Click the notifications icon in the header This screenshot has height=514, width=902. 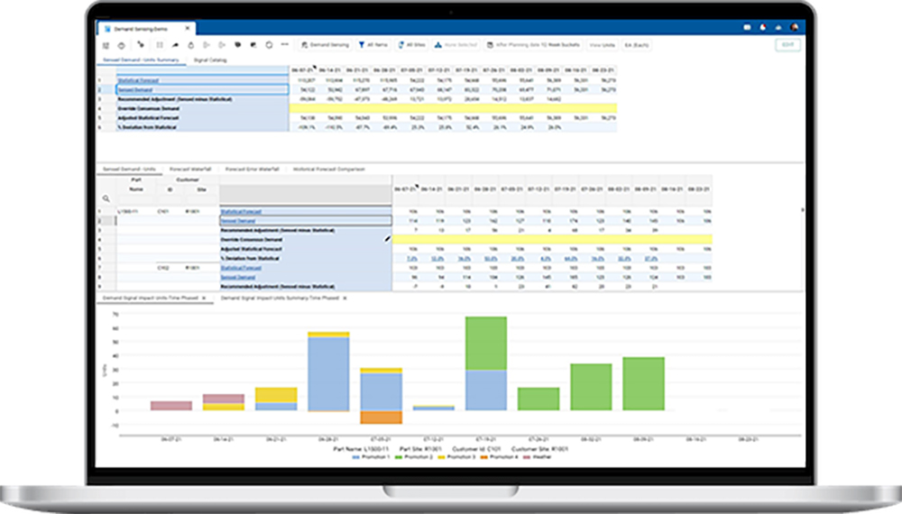click(763, 27)
